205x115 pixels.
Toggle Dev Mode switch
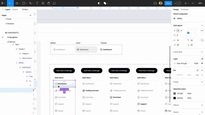[x=177, y=3]
